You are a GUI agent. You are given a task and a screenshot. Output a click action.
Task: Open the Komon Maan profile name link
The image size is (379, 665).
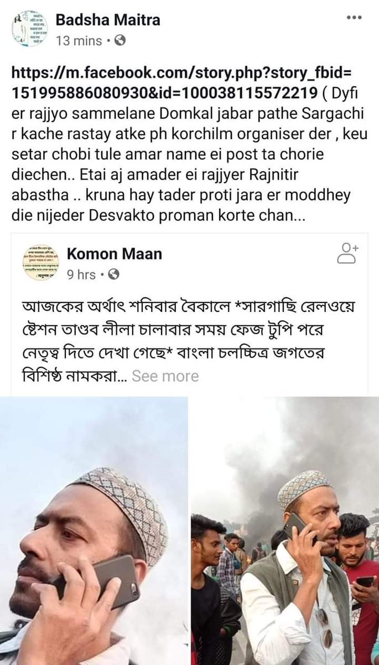(114, 254)
